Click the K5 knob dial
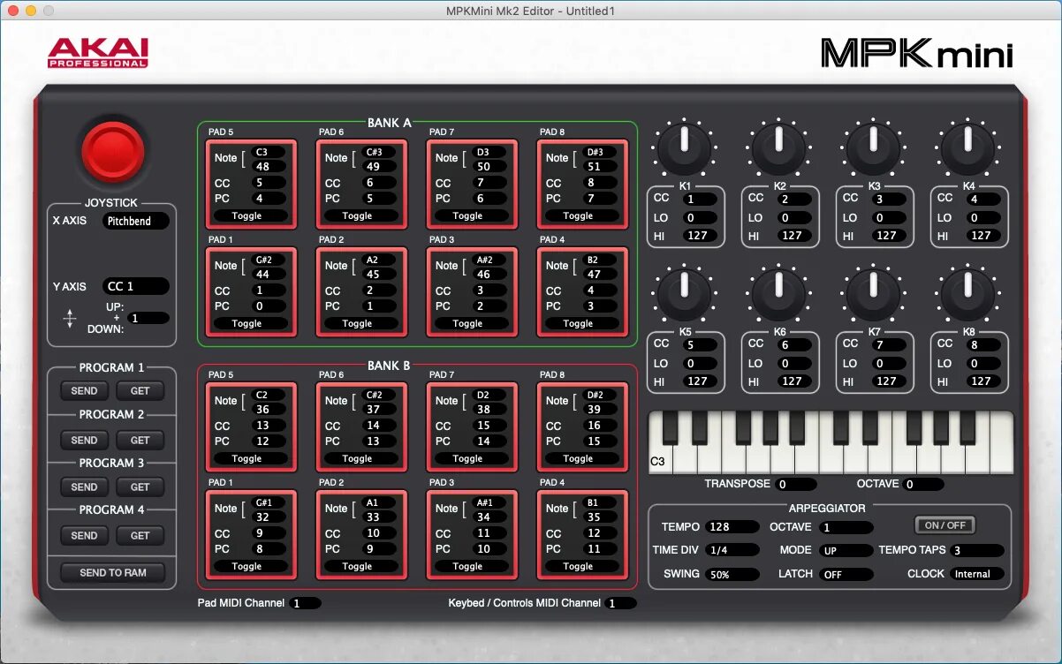Viewport: 1062px width, 664px height. (x=684, y=295)
